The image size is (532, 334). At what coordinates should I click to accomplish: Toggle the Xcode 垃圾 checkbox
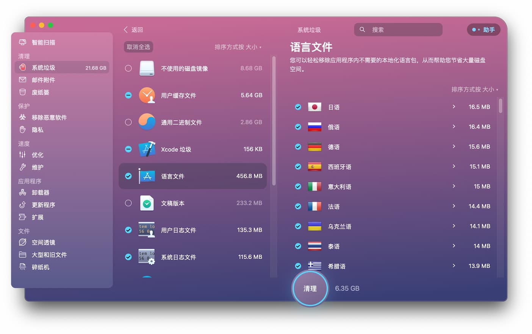128,149
